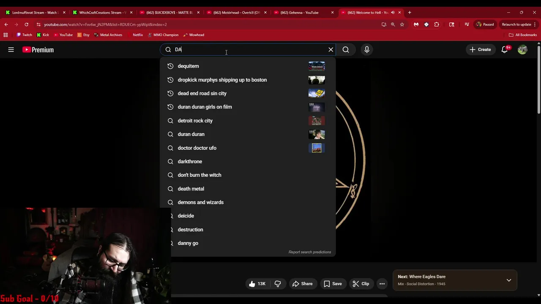Open All Bookmarks folder
The width and height of the screenshot is (541, 304).
[x=523, y=35]
